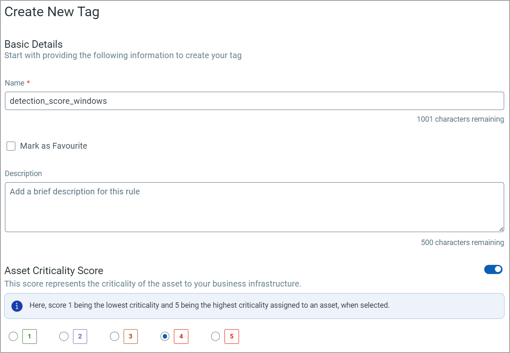Click the Description resize handle
This screenshot has height=353, width=510.
point(501,229)
